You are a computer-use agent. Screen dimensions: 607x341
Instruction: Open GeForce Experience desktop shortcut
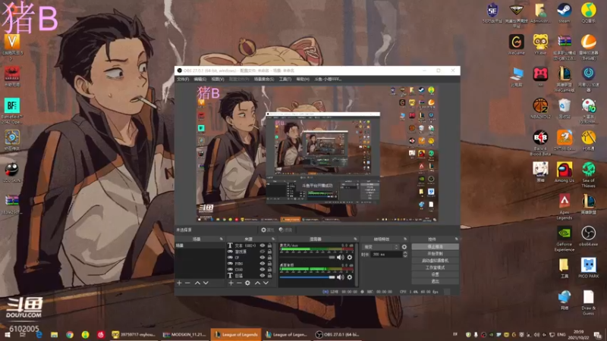(564, 239)
